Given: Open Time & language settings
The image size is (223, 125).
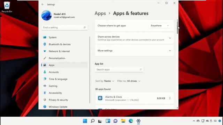Looking at the screenshot, I should 64,79.
